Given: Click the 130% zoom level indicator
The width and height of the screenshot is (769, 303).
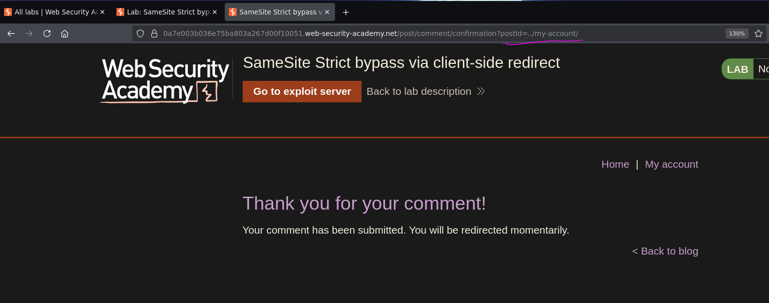Looking at the screenshot, I should click(x=737, y=33).
